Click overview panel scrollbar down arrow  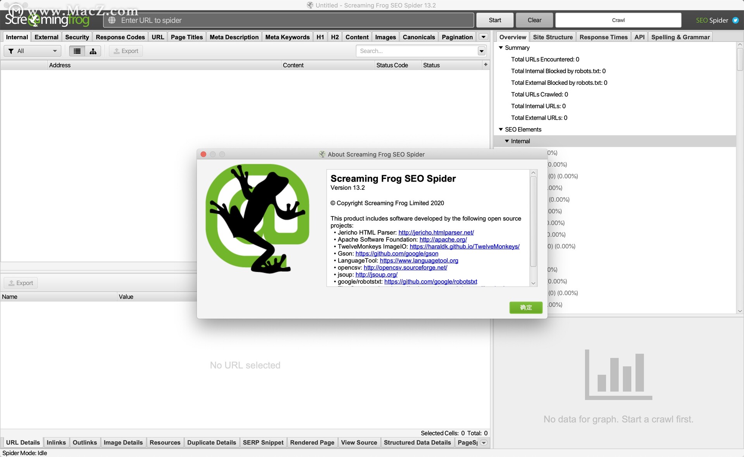click(740, 311)
